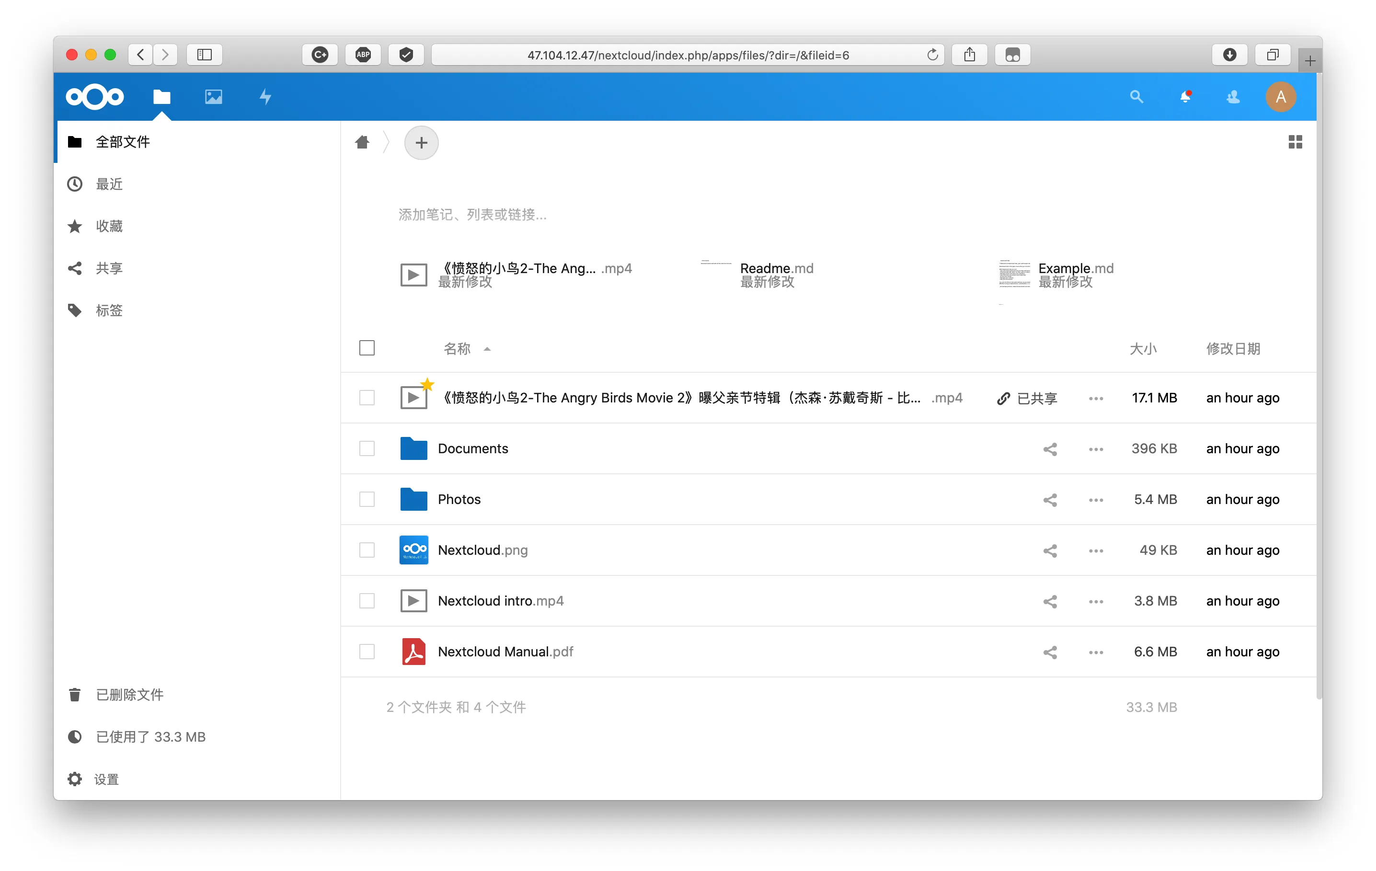1376x871 pixels.
Task: Open recent Angry Birds mp4 recommendation
Action: coord(516,275)
